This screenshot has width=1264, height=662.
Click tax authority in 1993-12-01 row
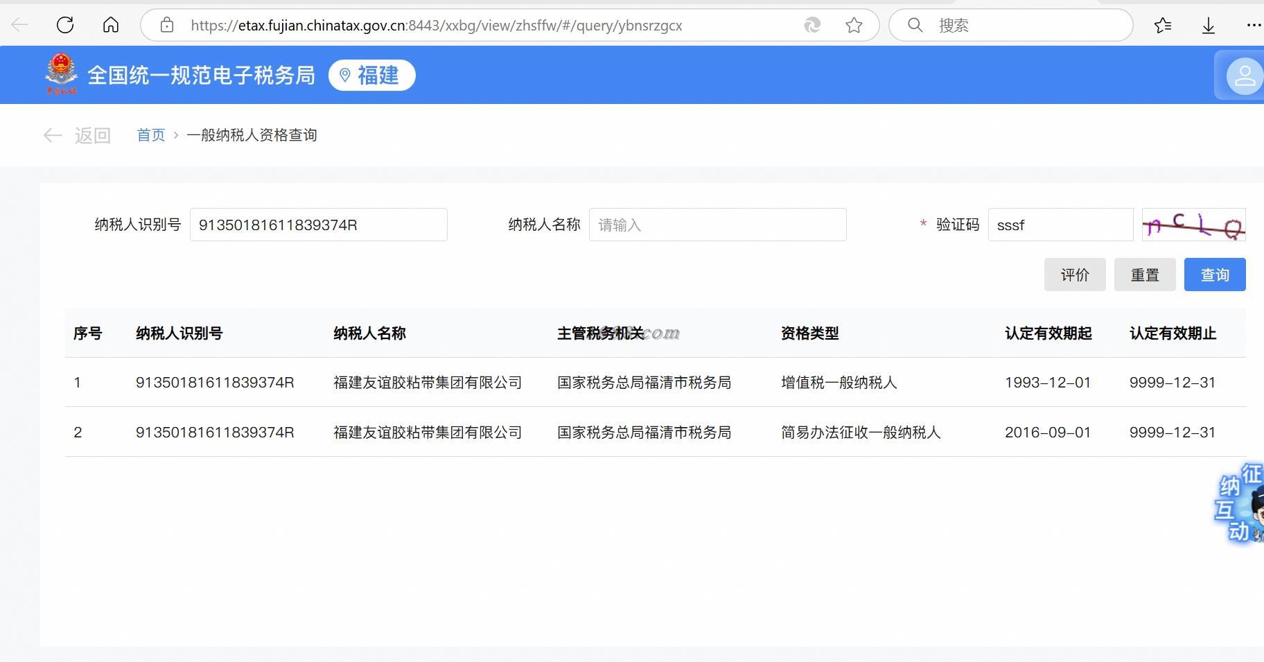(644, 383)
